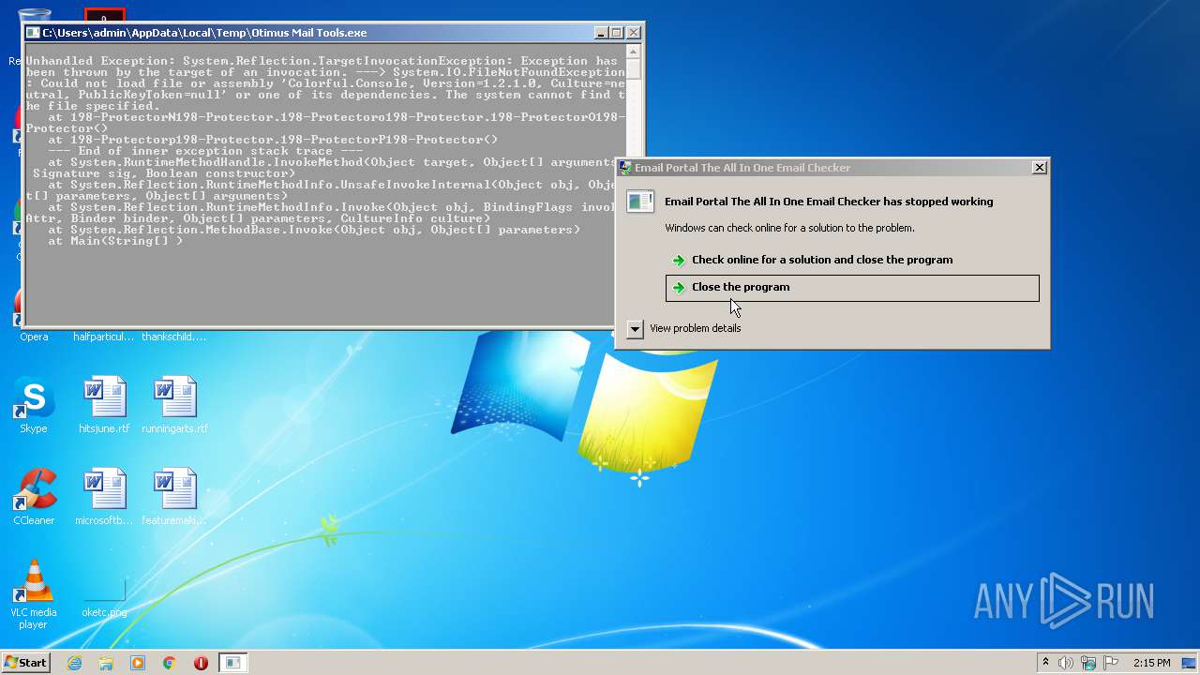Switch to the console app taskbar button
The width and height of the screenshot is (1200, 675).
pyautogui.click(x=232, y=663)
